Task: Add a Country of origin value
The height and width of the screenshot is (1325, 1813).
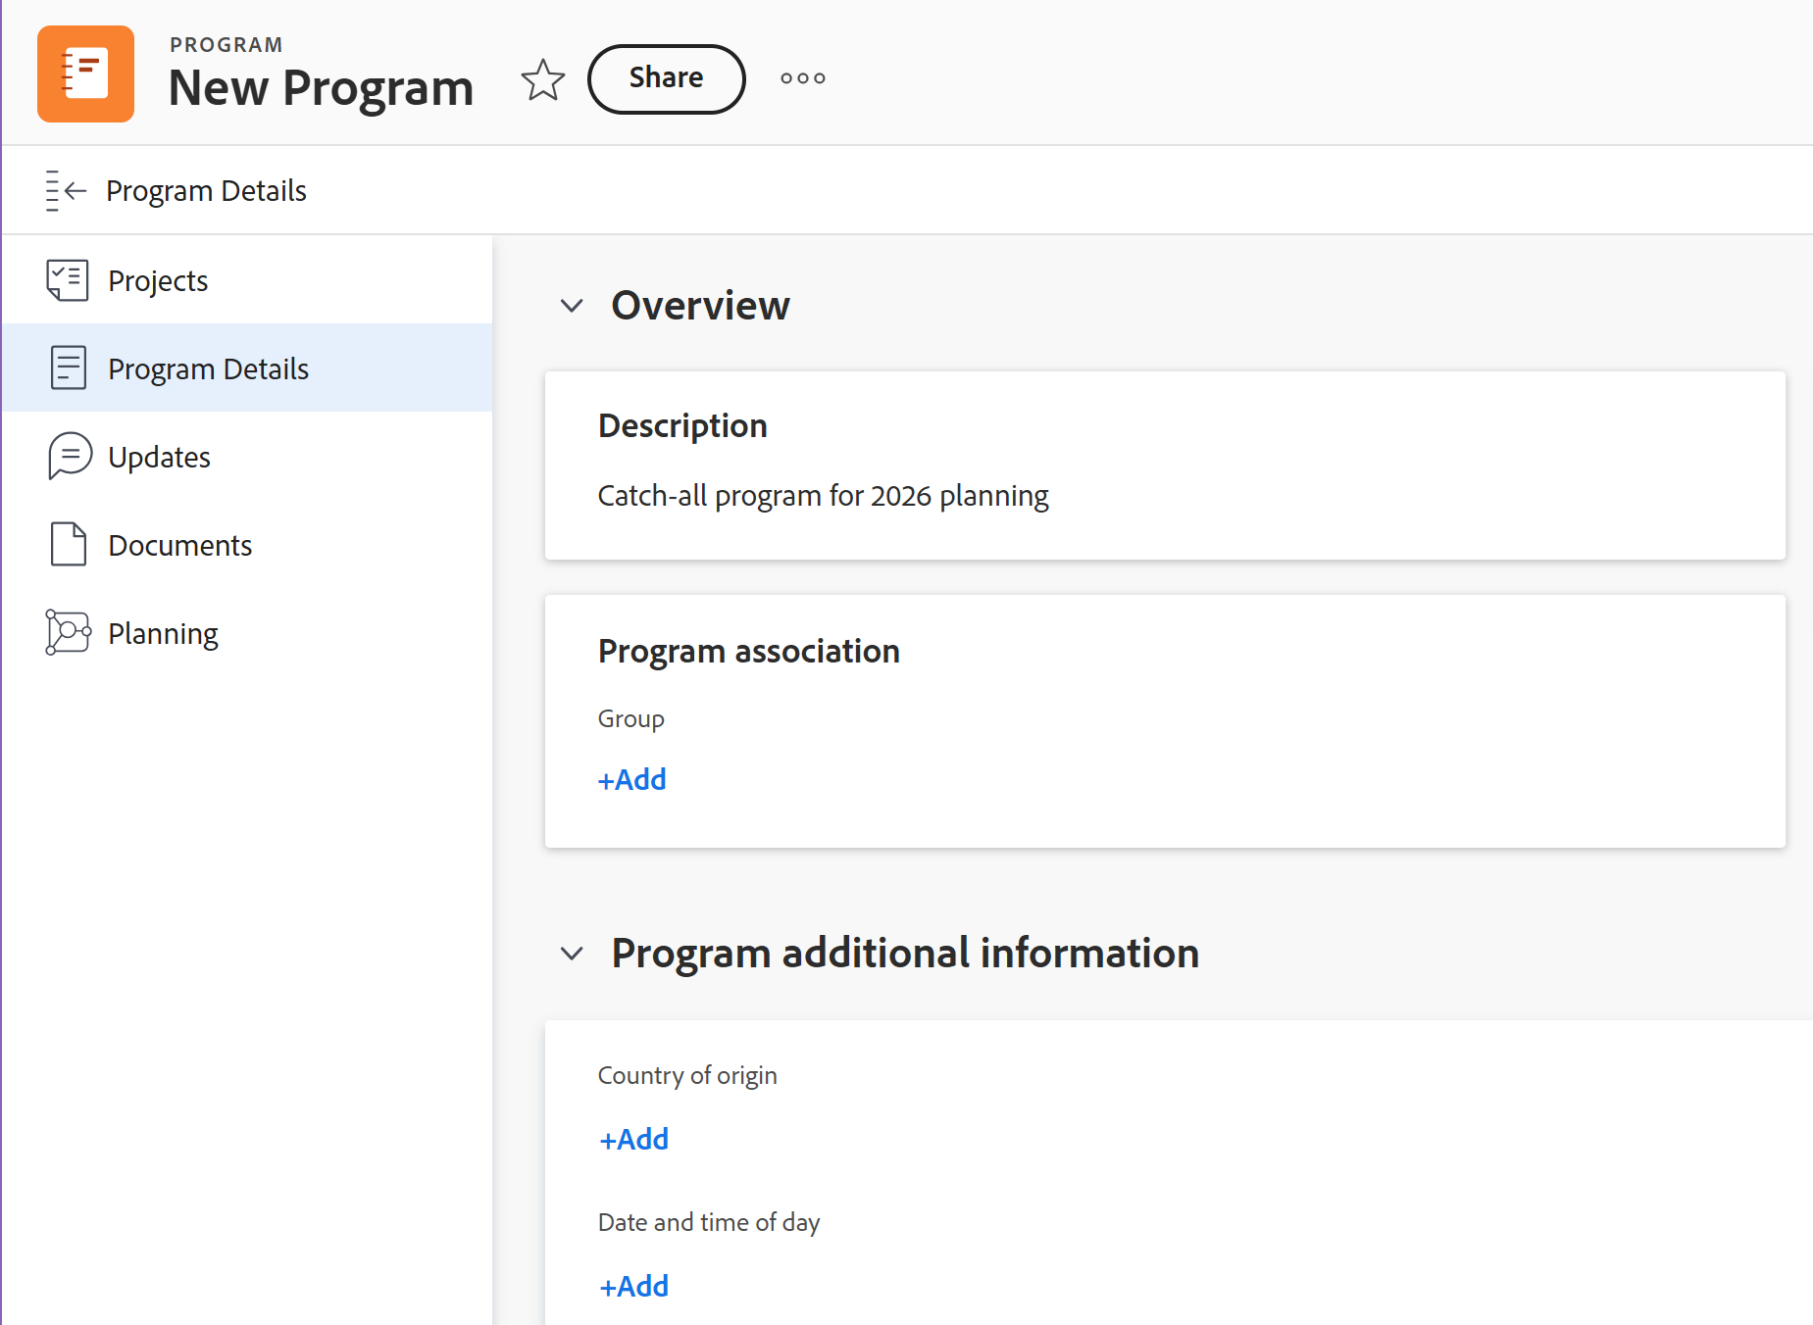Action: tap(633, 1140)
